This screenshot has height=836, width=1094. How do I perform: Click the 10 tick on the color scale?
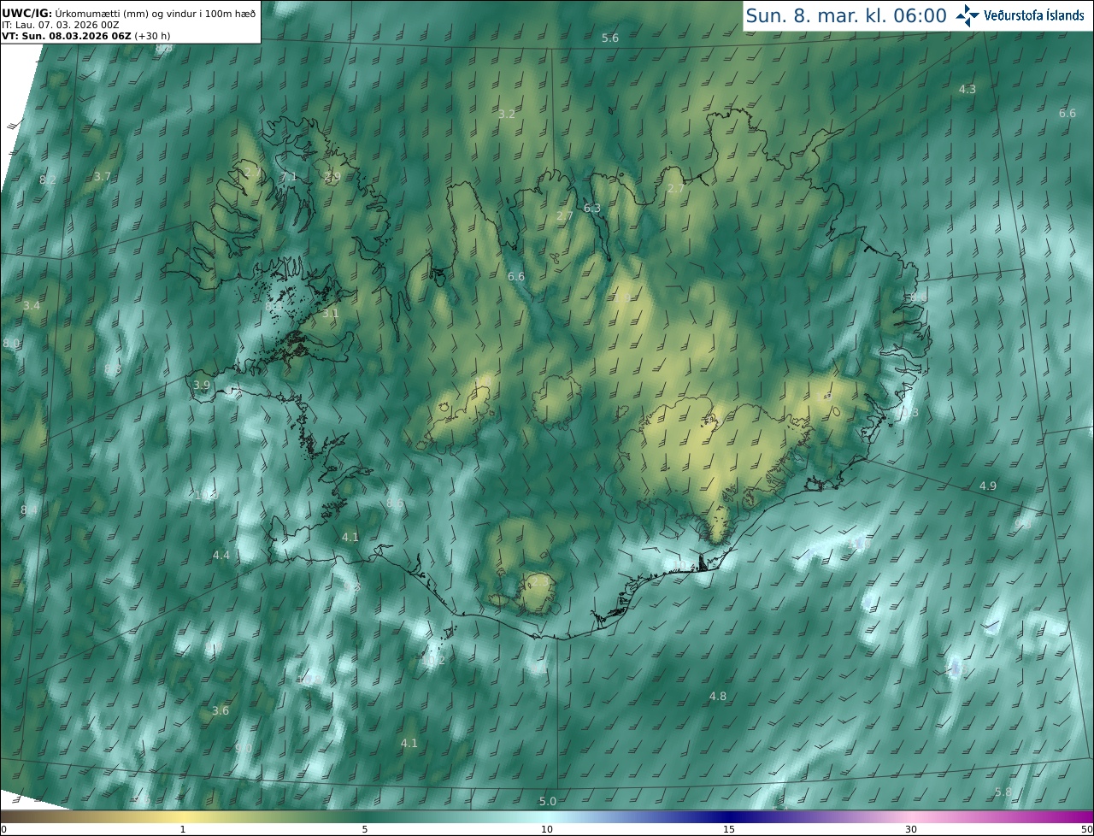coord(547,829)
